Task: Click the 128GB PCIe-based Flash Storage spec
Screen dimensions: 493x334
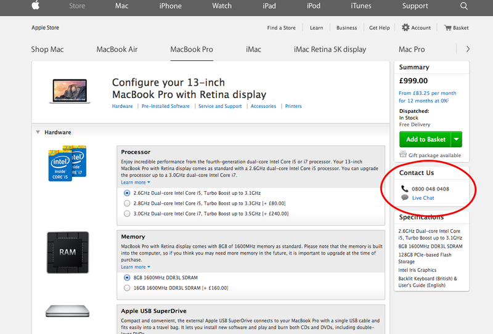Action: click(425, 258)
